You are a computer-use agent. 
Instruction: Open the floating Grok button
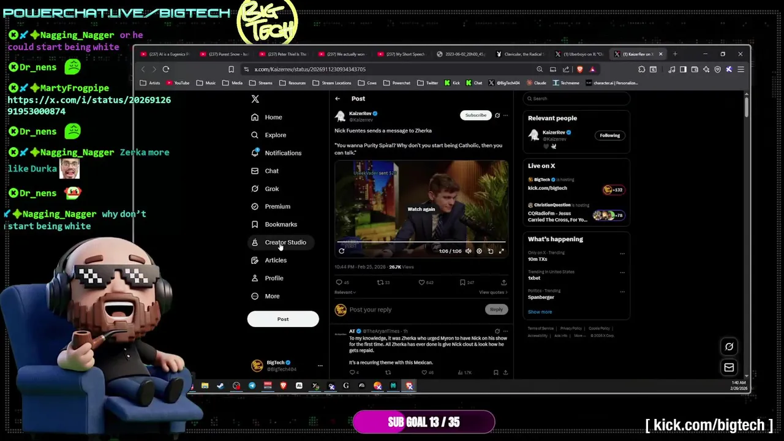[729, 347]
